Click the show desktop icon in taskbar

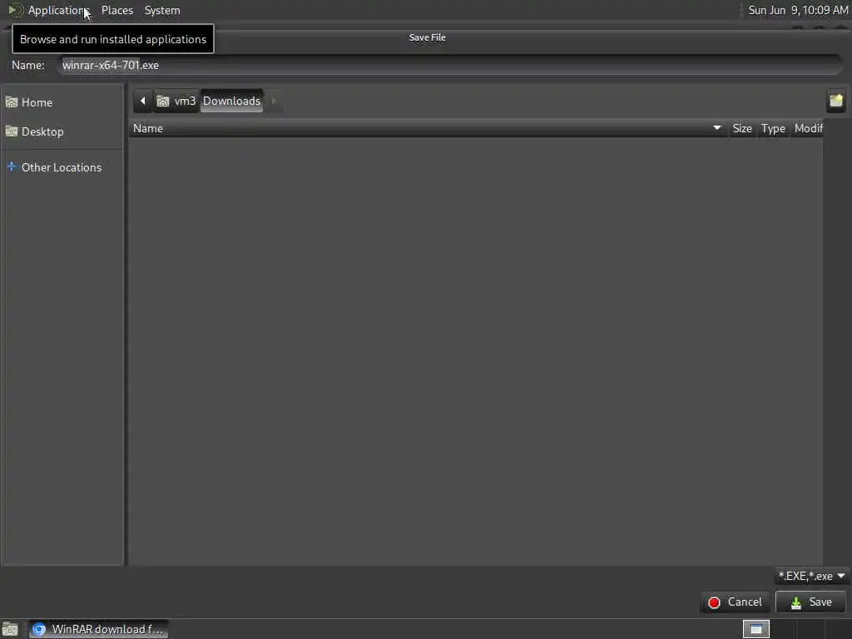point(10,629)
